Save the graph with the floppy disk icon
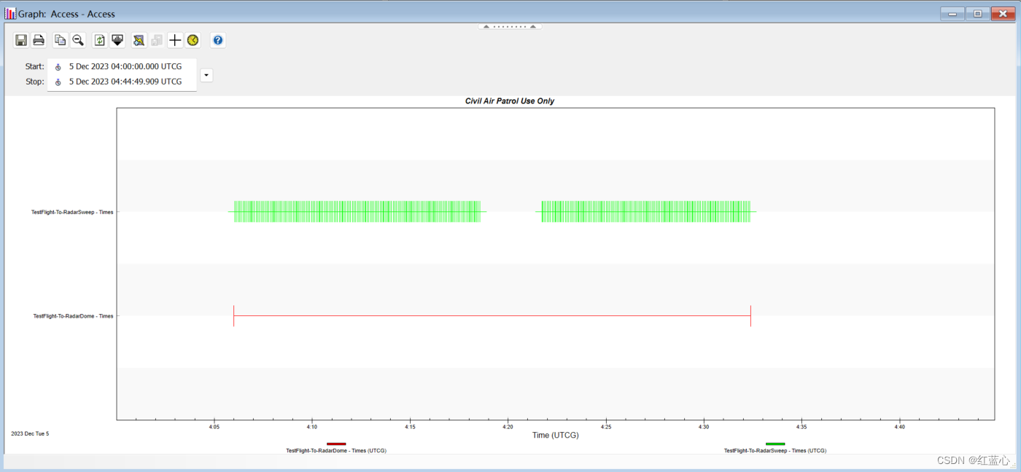Screen dimensions: 1021x472 21,40
